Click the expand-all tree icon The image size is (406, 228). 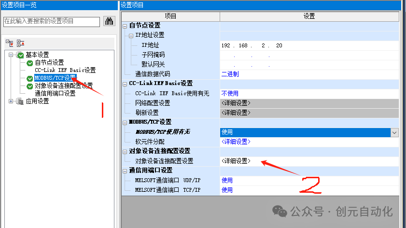click(10, 43)
